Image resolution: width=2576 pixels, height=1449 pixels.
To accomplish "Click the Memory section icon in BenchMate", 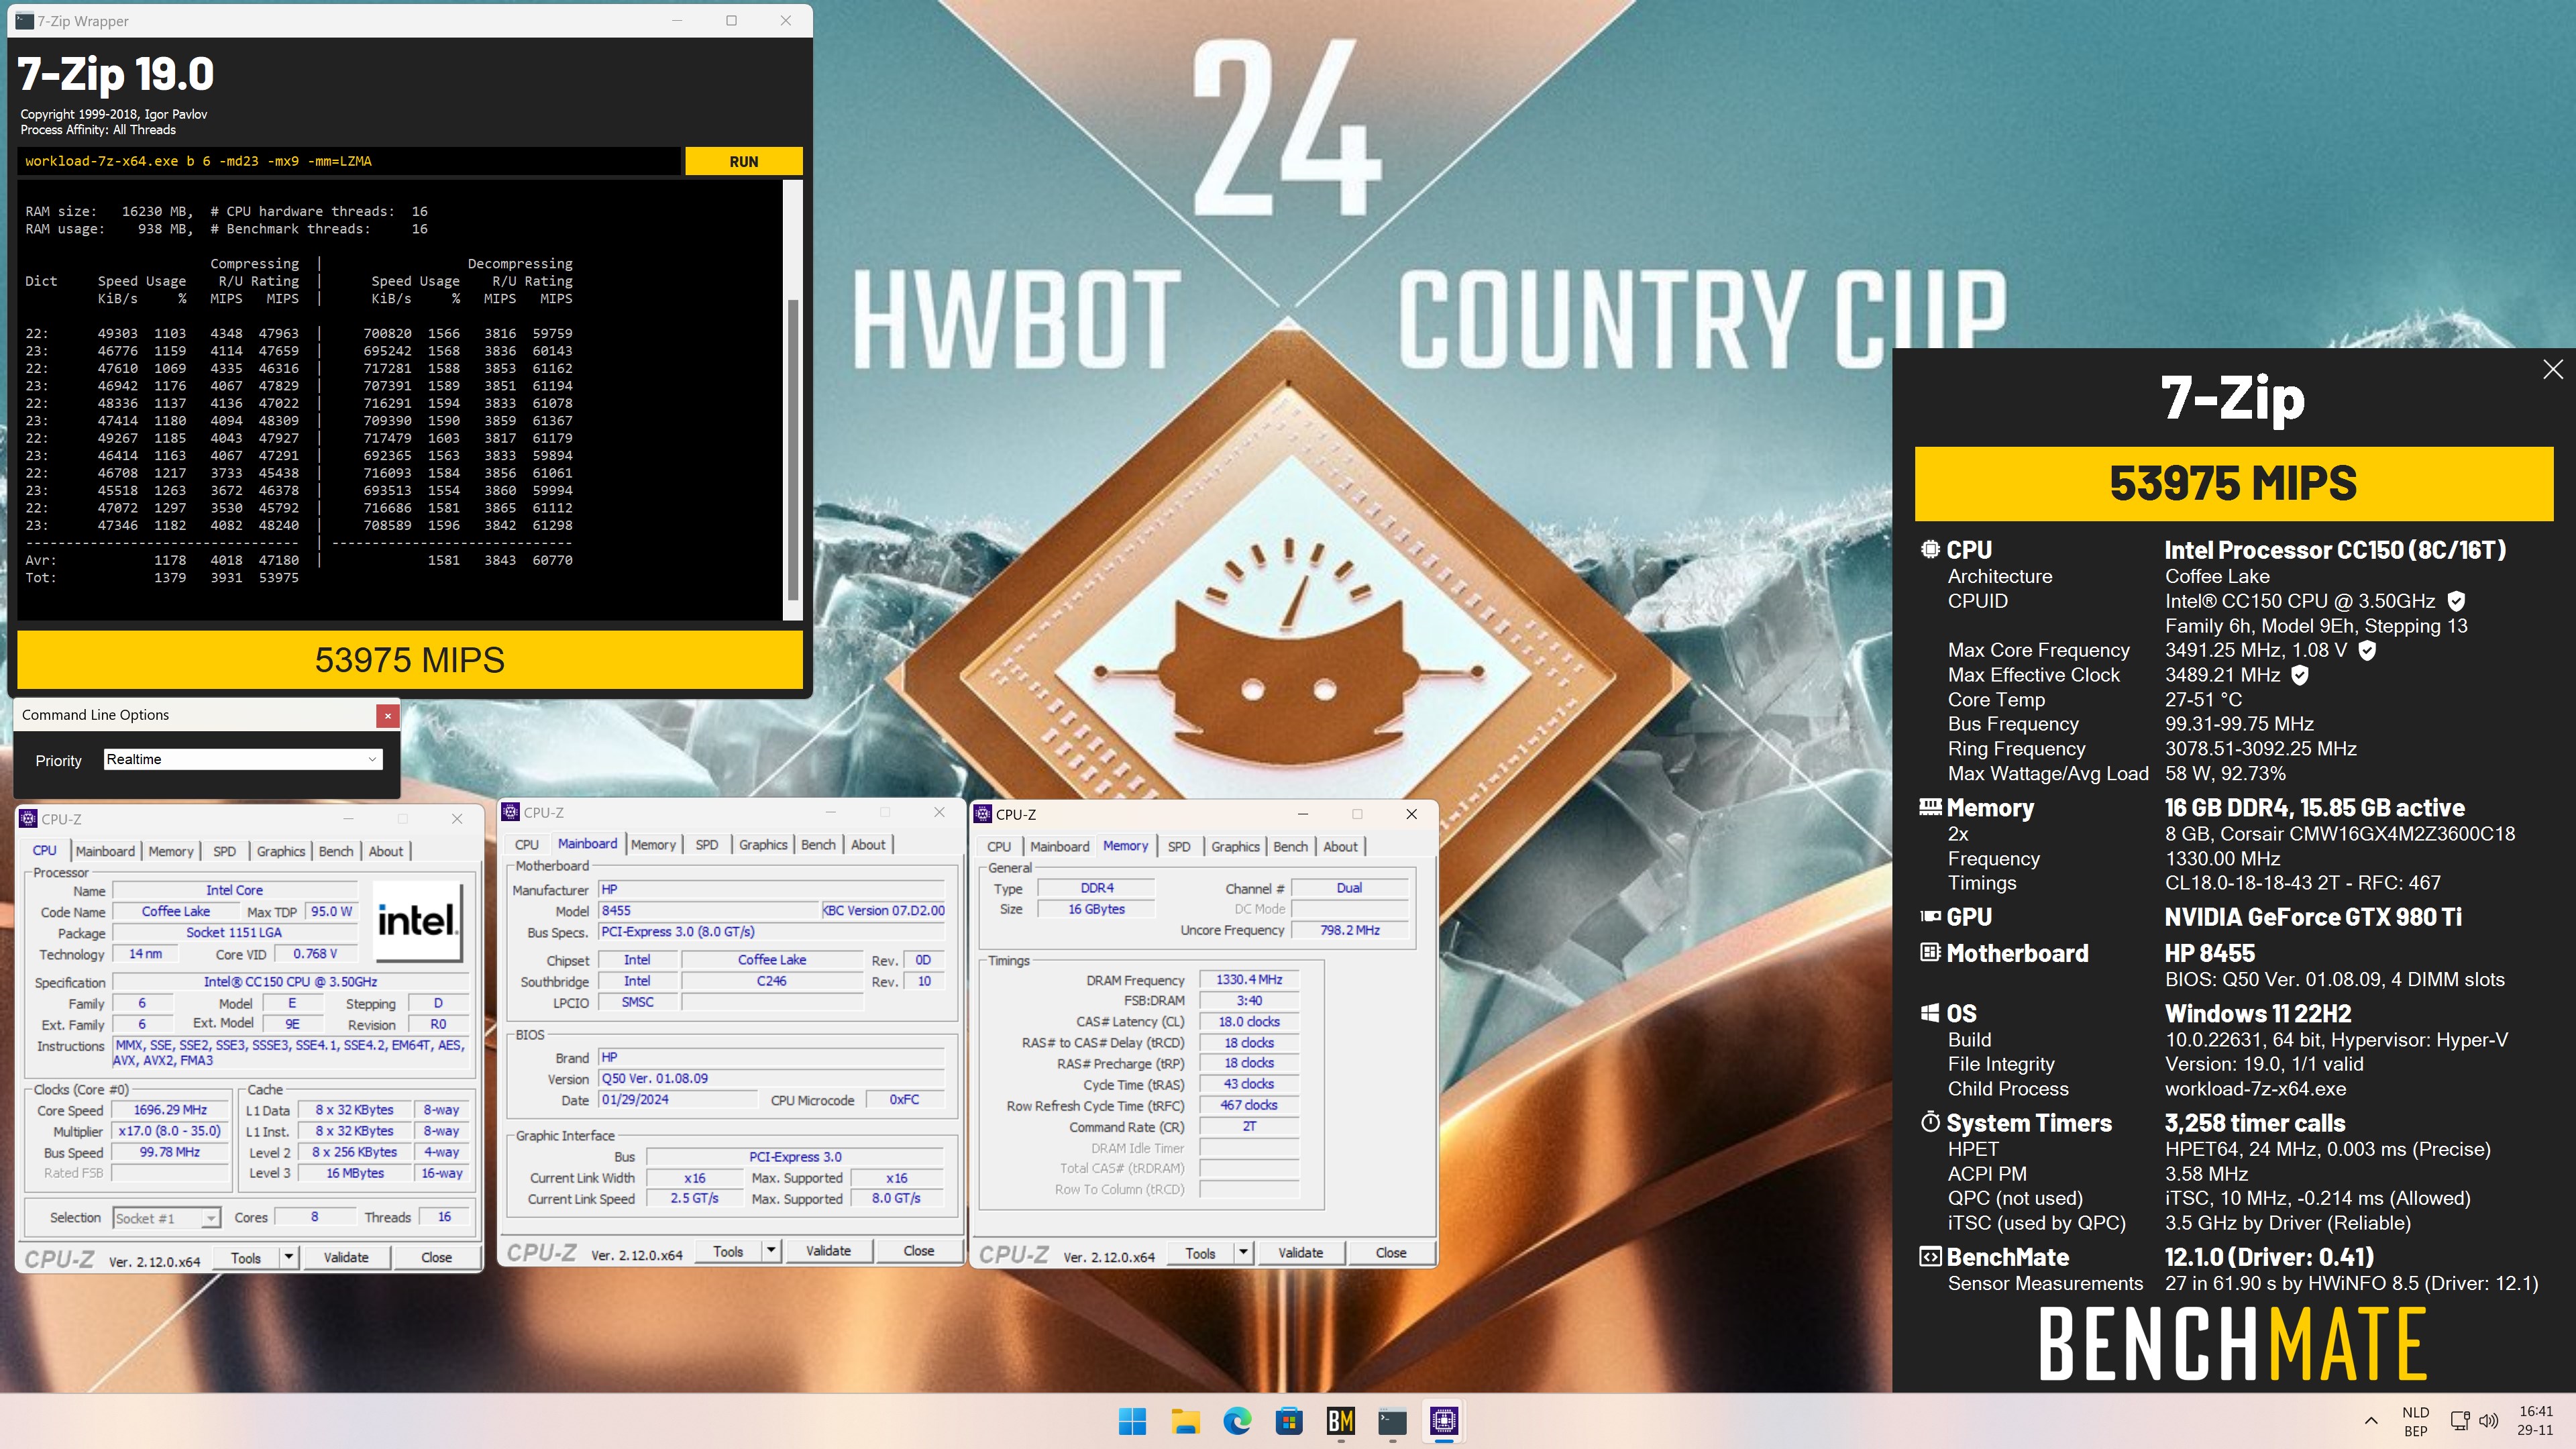I will tap(1930, 807).
